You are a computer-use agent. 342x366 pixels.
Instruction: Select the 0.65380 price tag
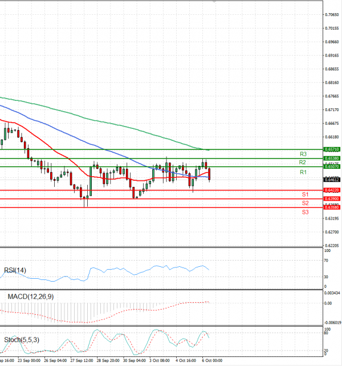point(332,158)
